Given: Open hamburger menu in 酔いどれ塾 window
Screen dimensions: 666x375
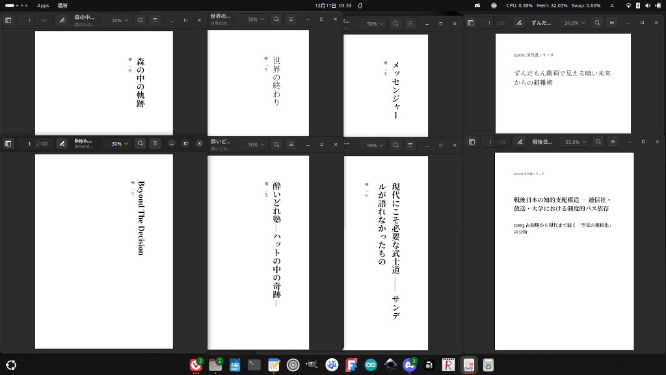Looking at the screenshot, I should (291, 145).
